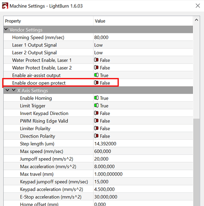Open the Laser 1 Output Signal value Low
Image resolution: width=204 pixels, height=206 pixels.
[99, 45]
